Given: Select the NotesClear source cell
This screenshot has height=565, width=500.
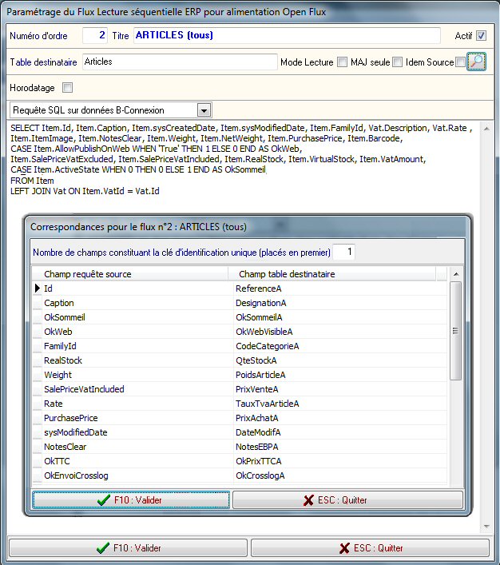Looking at the screenshot, I should pyautogui.click(x=137, y=447).
